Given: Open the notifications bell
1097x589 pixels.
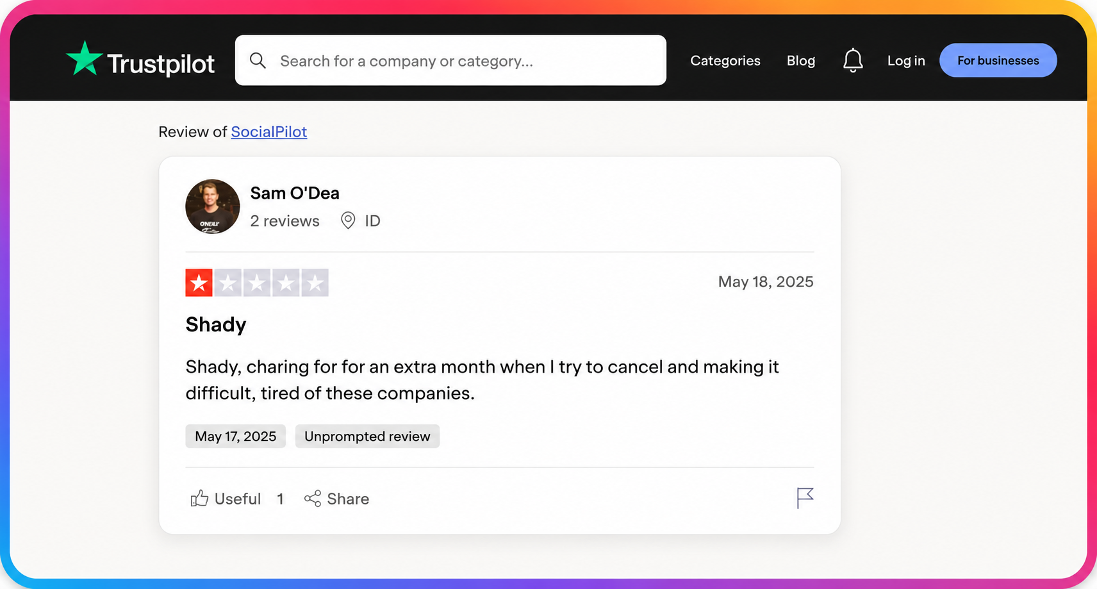Looking at the screenshot, I should pyautogui.click(x=852, y=60).
